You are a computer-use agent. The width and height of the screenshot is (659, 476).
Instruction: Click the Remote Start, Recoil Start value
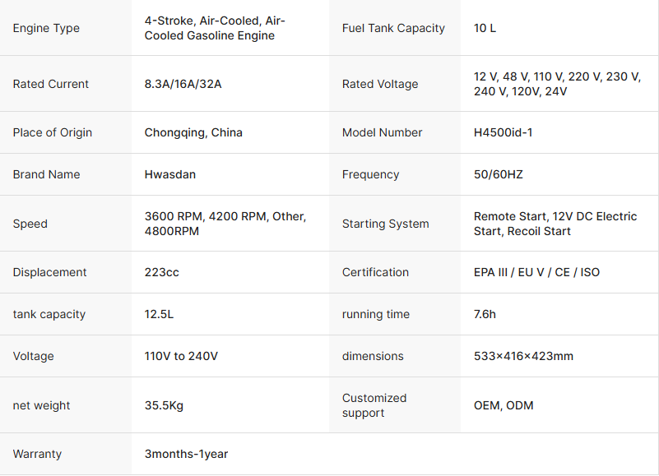(x=555, y=224)
